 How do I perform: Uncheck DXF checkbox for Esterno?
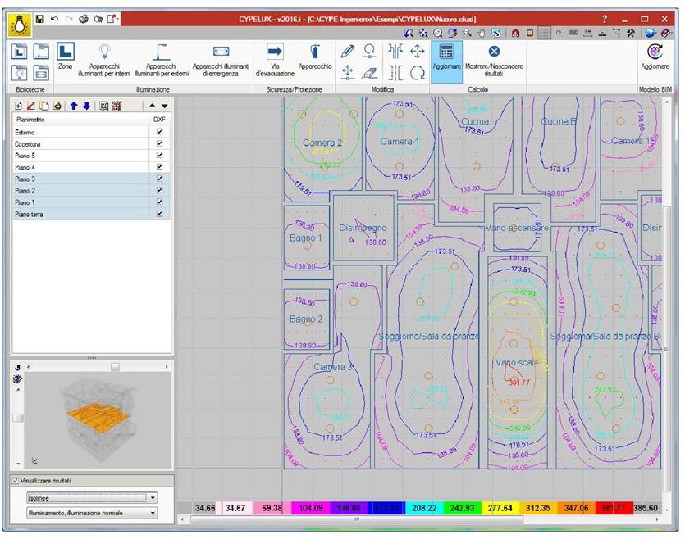pyautogui.click(x=159, y=132)
